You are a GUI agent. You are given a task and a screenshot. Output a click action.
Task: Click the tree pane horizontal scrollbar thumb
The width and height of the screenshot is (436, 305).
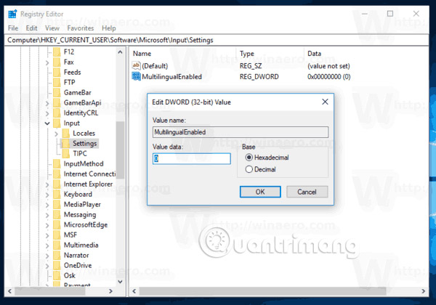click(x=49, y=291)
